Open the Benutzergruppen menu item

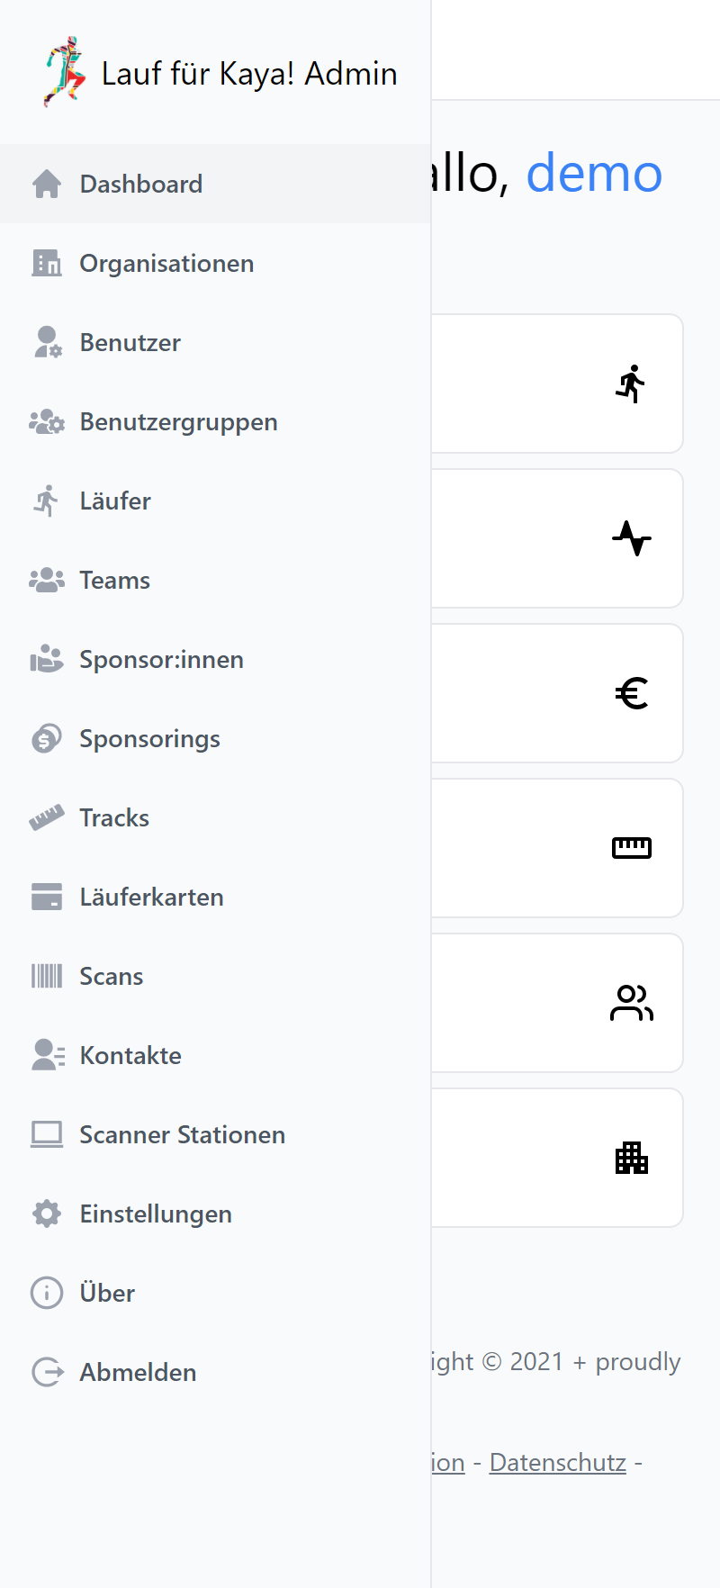(x=178, y=421)
